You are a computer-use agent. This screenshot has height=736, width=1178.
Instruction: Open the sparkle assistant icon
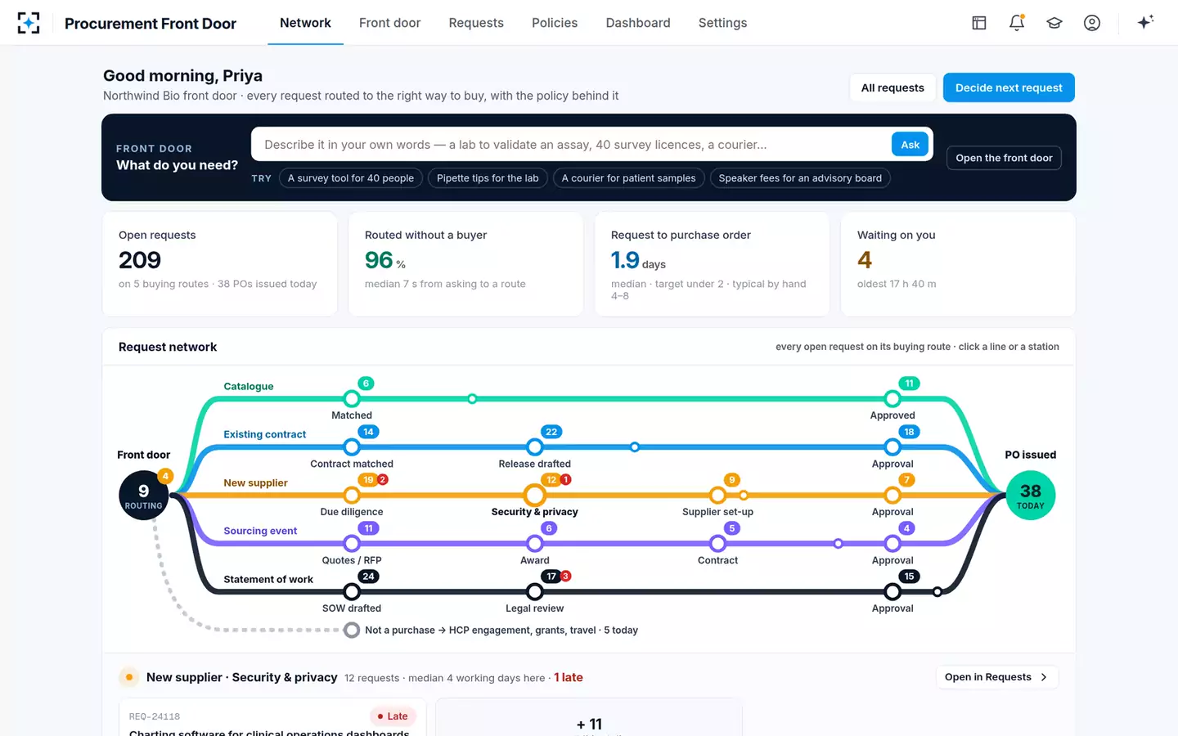(1145, 22)
